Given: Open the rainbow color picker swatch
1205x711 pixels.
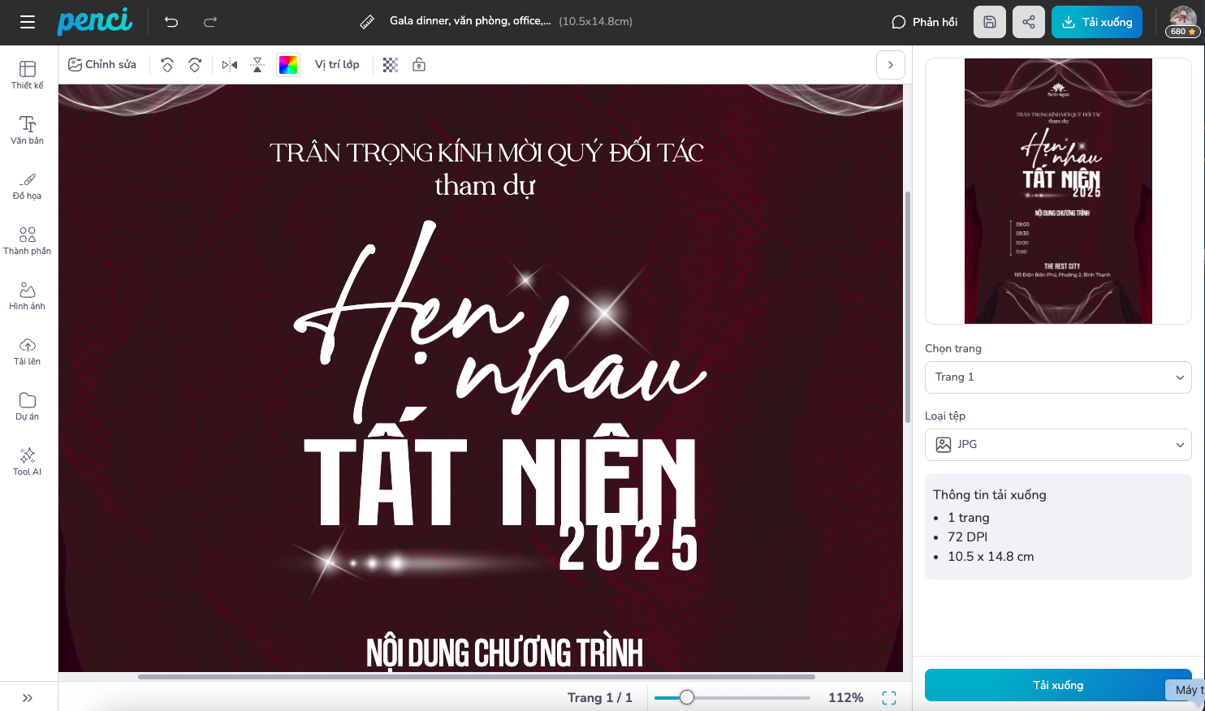Looking at the screenshot, I should point(288,65).
